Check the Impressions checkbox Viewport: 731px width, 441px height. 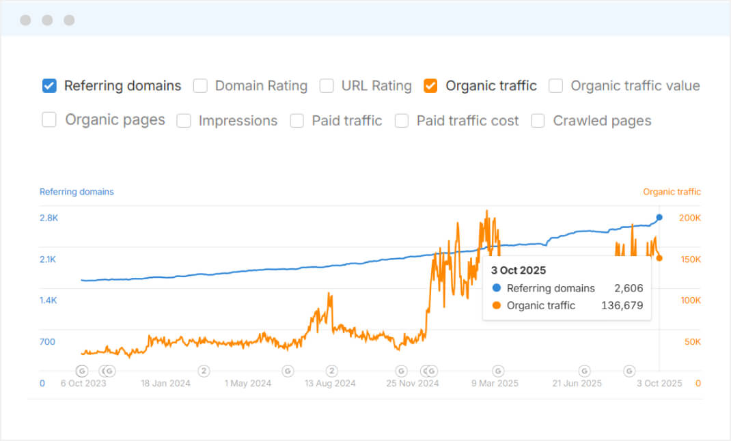pos(184,120)
